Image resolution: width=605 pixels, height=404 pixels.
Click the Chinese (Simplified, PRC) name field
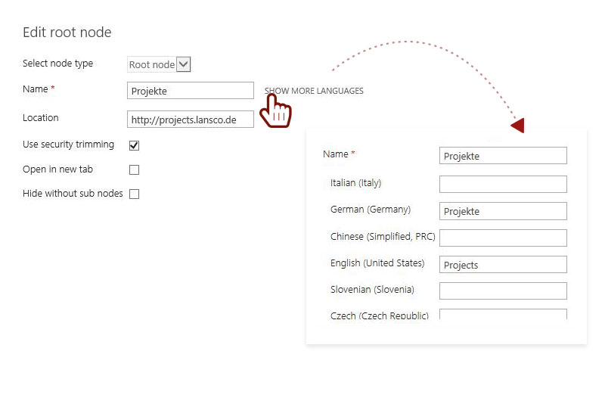coord(503,238)
